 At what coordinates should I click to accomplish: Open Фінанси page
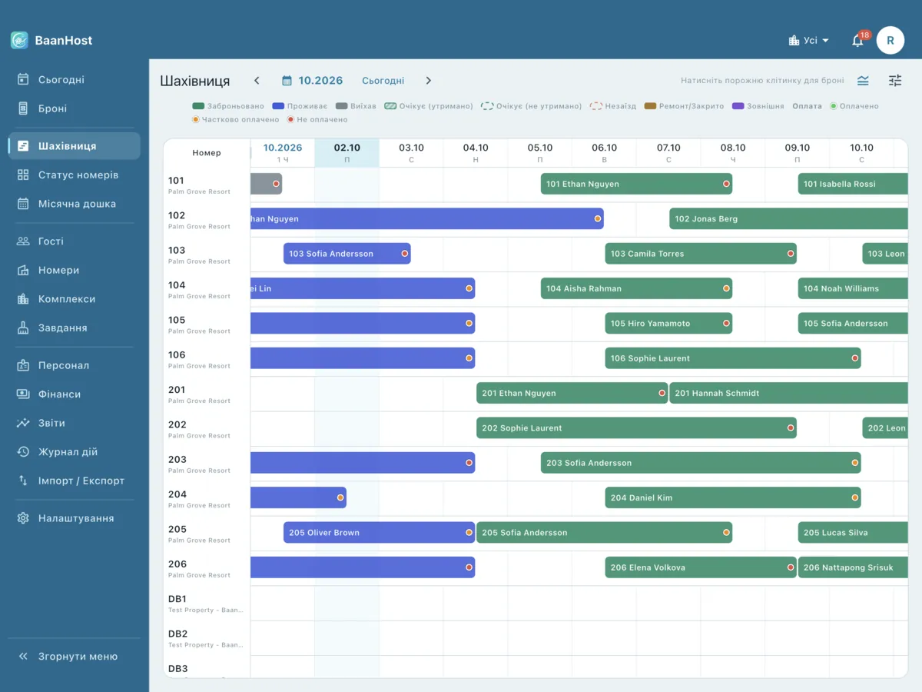pyautogui.click(x=75, y=394)
